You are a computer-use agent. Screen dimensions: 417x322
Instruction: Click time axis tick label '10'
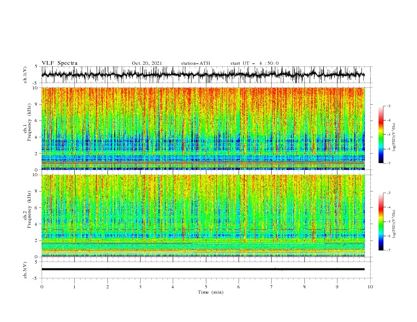click(x=370, y=287)
